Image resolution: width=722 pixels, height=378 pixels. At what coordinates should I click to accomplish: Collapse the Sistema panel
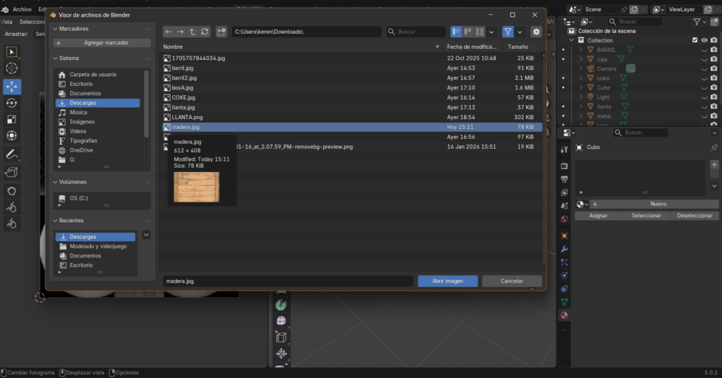click(x=55, y=59)
